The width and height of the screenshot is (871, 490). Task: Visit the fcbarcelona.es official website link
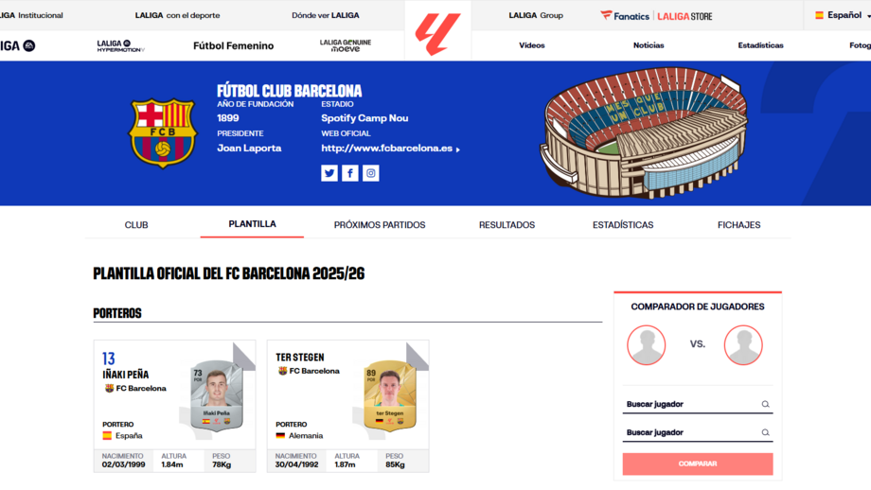(x=390, y=149)
